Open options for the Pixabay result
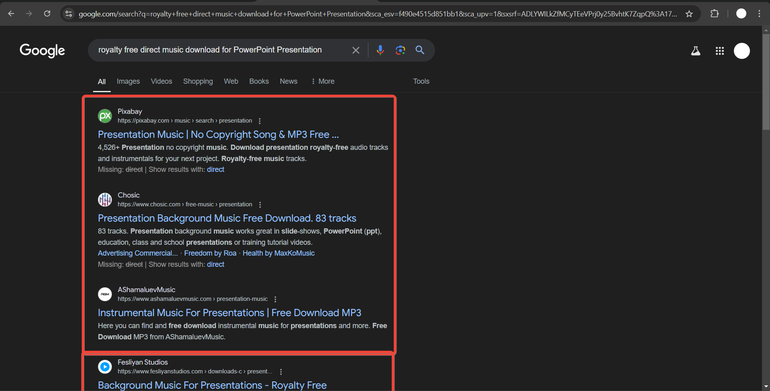This screenshot has height=391, width=770. click(x=260, y=121)
